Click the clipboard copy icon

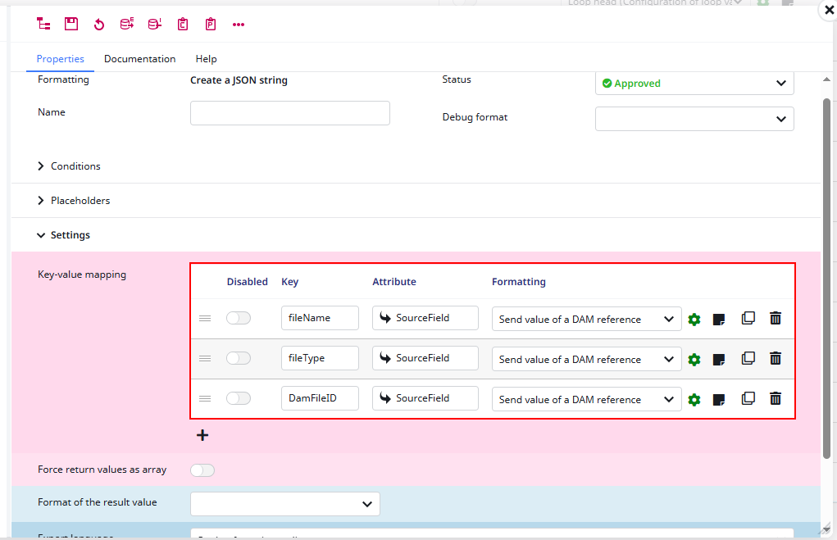(182, 24)
